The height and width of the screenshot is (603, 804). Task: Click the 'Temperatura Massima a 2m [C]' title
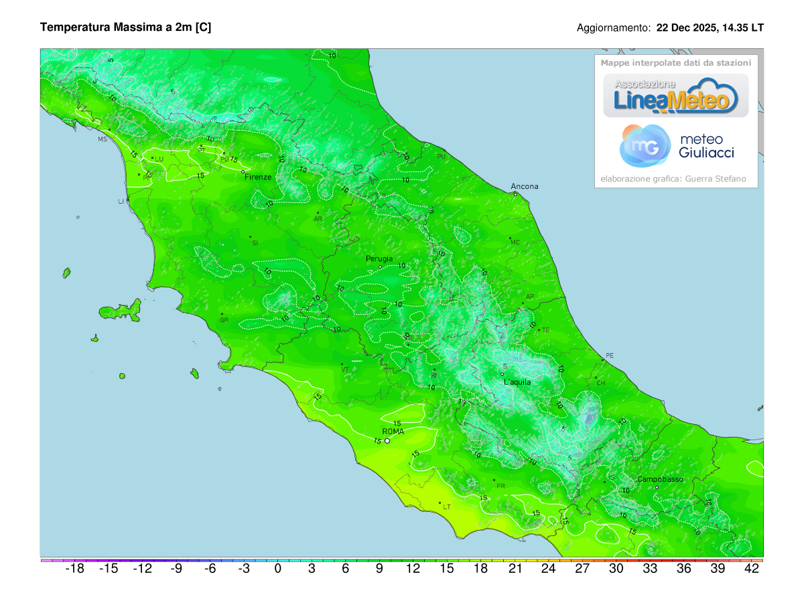pyautogui.click(x=126, y=28)
